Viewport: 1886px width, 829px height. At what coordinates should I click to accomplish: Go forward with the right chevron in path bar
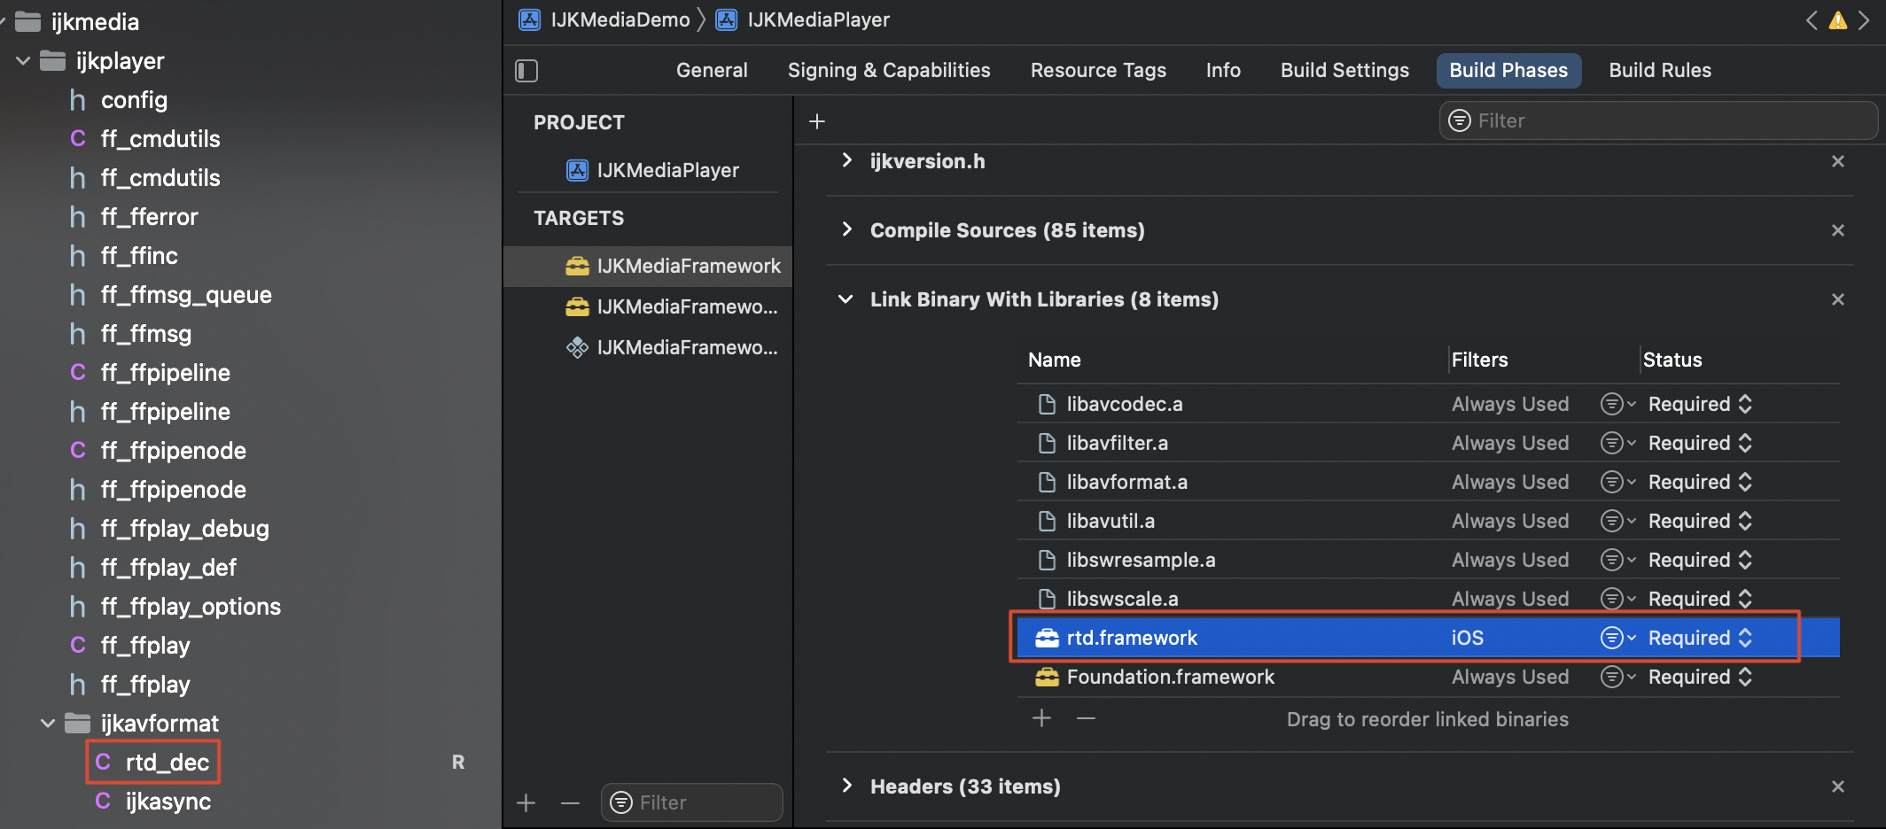click(1864, 19)
